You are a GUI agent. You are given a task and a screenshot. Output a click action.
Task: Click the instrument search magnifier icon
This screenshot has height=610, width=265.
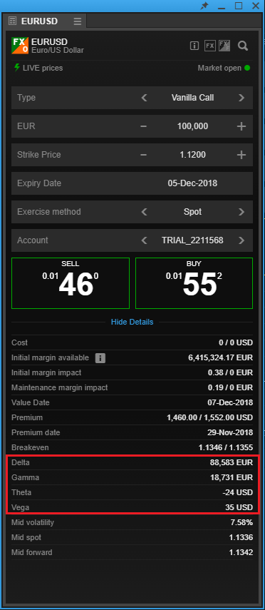[243, 46]
